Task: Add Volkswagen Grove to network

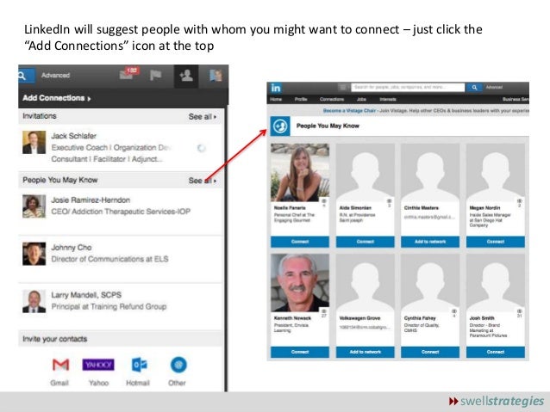Action: pos(366,352)
